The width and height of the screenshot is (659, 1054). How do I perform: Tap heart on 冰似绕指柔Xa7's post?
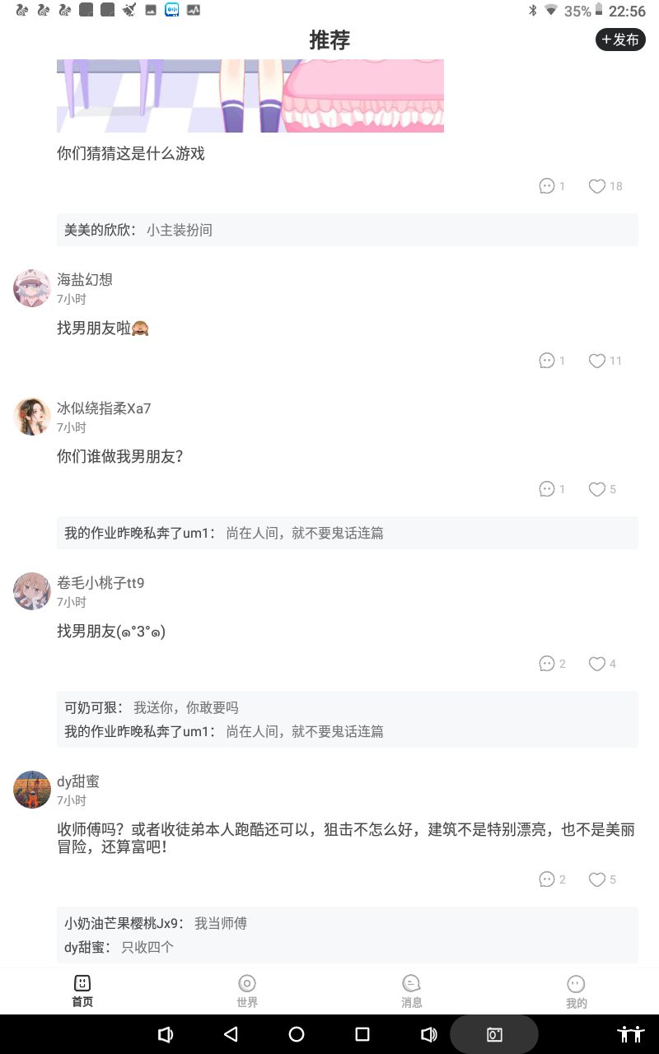pos(597,489)
